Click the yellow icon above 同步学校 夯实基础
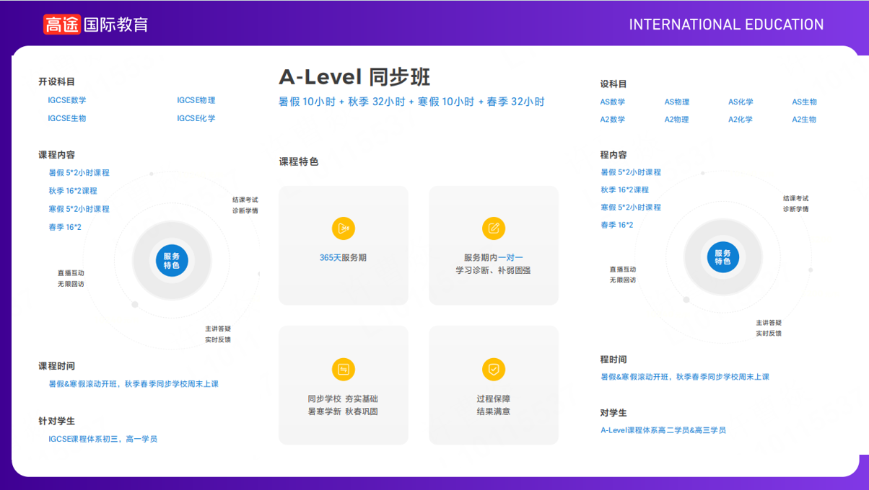The width and height of the screenshot is (869, 490). point(344,370)
